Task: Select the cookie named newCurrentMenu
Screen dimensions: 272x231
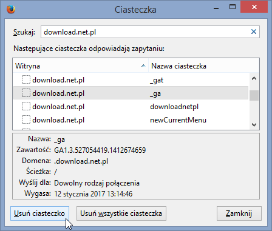Action: point(178,120)
